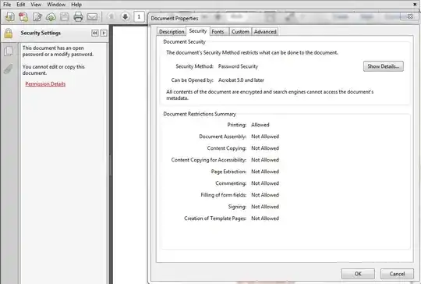Image resolution: width=421 pixels, height=284 pixels.
Task: Switch to the Description tab
Action: coord(172,32)
